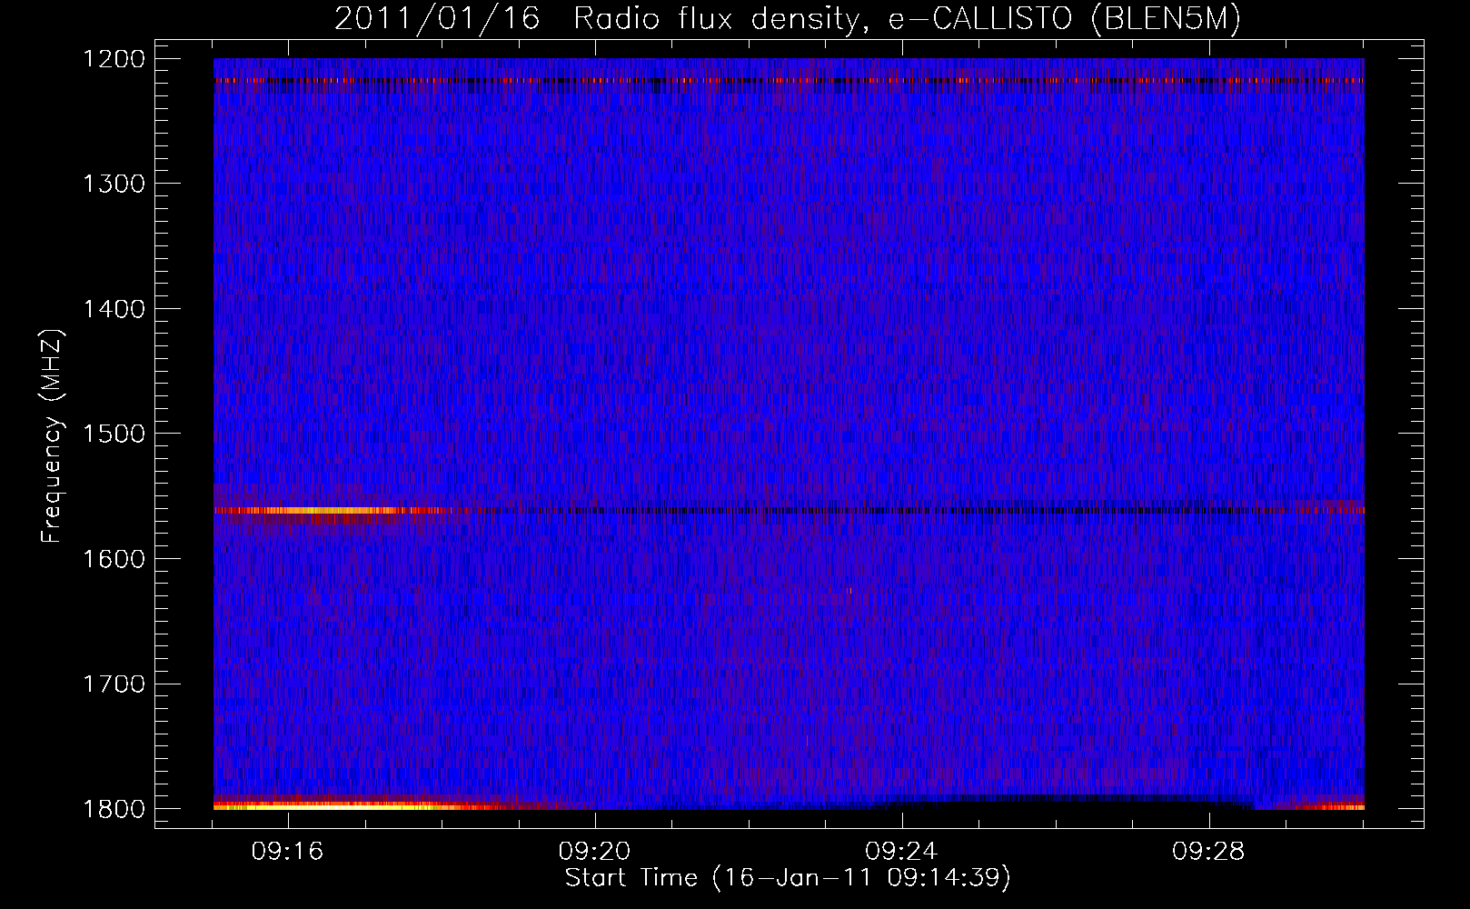Click the small red spot near 1625 MHz
This screenshot has width=1470, height=909.
click(x=849, y=591)
